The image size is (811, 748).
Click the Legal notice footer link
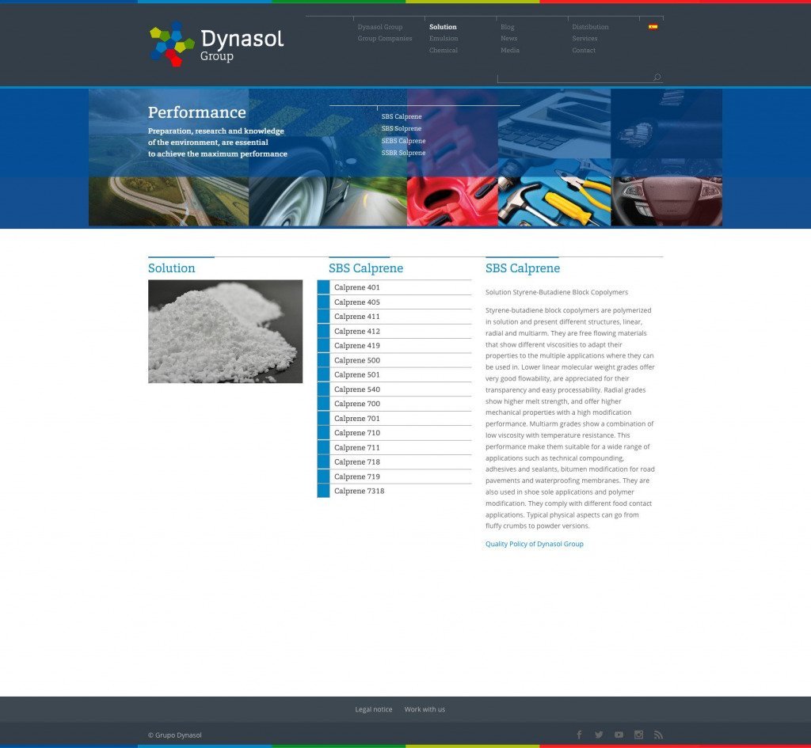click(374, 709)
